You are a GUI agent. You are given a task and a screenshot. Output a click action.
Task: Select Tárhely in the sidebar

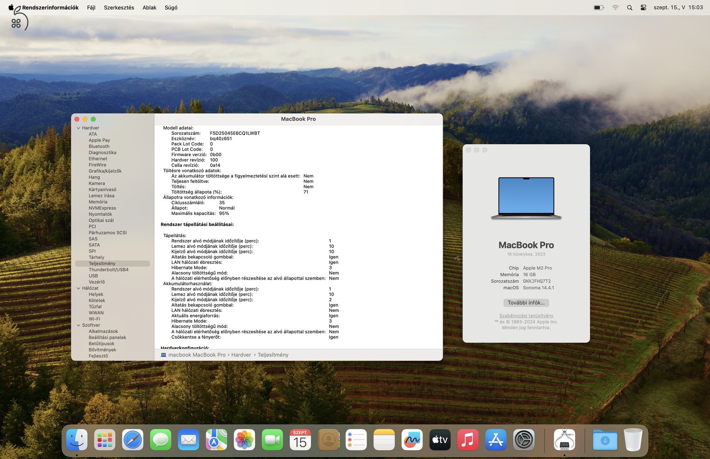[x=96, y=257]
